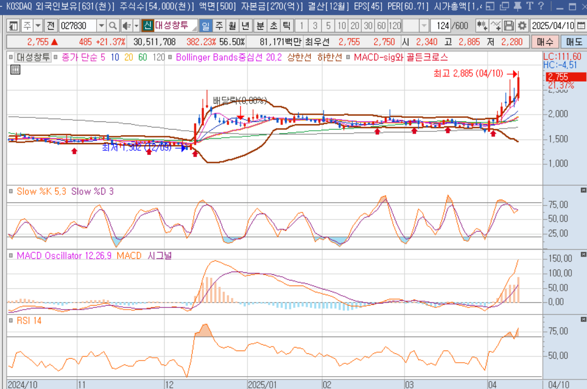Screen dimensions: 587x389
Task: Select the 월 monthly period toggle
Action: pyautogui.click(x=232, y=26)
